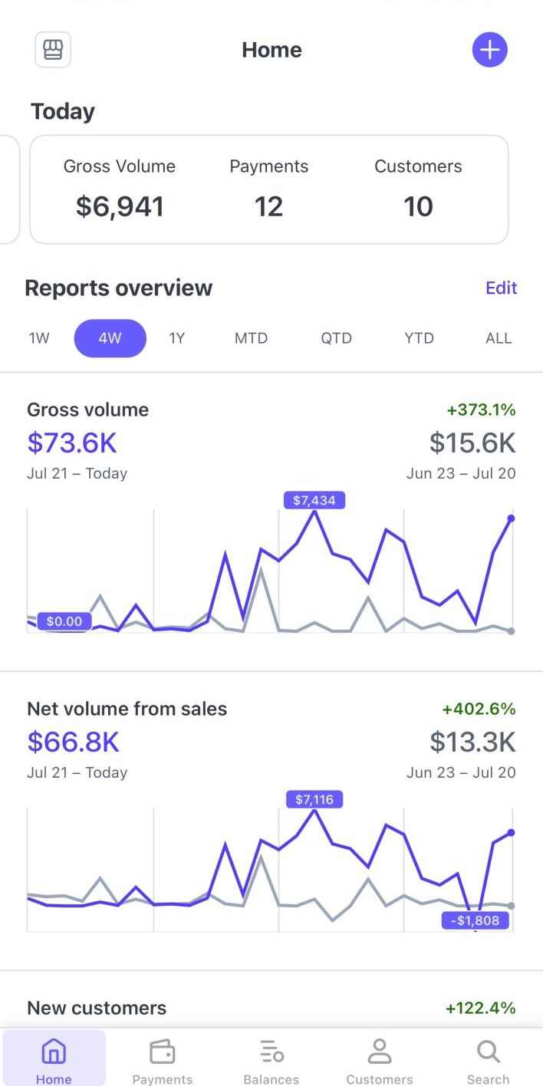
Task: Confirm the active 4W range chip
Action: [110, 337]
